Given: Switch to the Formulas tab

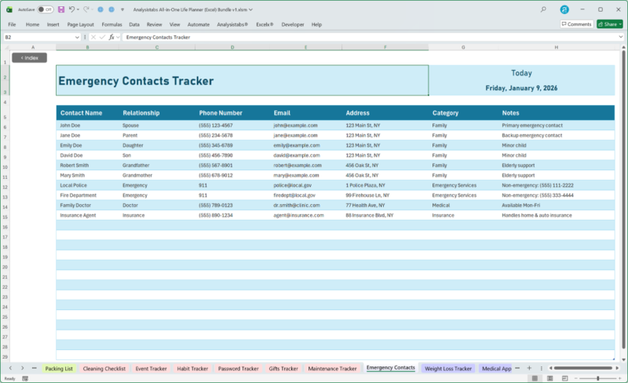Looking at the screenshot, I should click(111, 24).
